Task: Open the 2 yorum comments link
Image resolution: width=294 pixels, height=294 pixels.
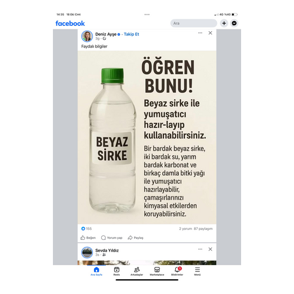Action: tap(185, 229)
